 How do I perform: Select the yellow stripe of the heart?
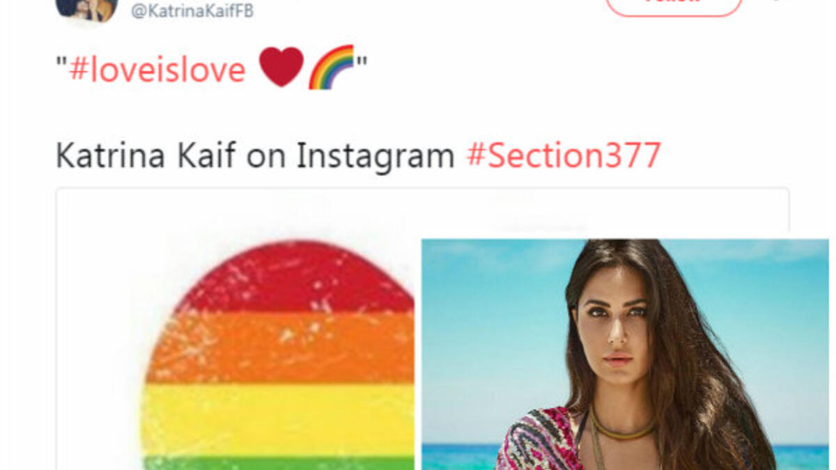click(x=279, y=418)
